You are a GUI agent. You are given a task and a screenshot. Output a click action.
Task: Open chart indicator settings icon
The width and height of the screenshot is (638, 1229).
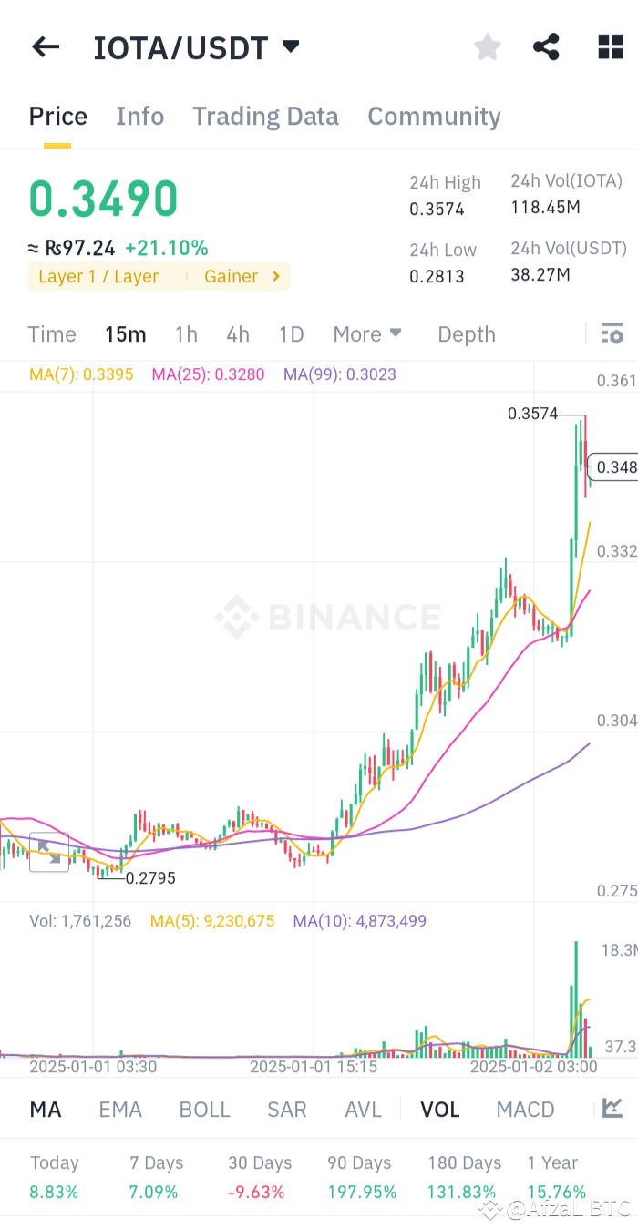click(612, 333)
